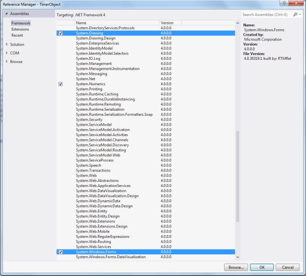
Task: Click the scroll down arrow of list
Action: click(x=237, y=257)
